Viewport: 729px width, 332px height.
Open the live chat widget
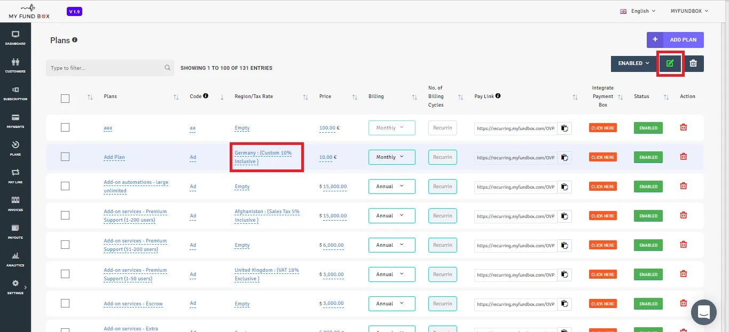704,312
